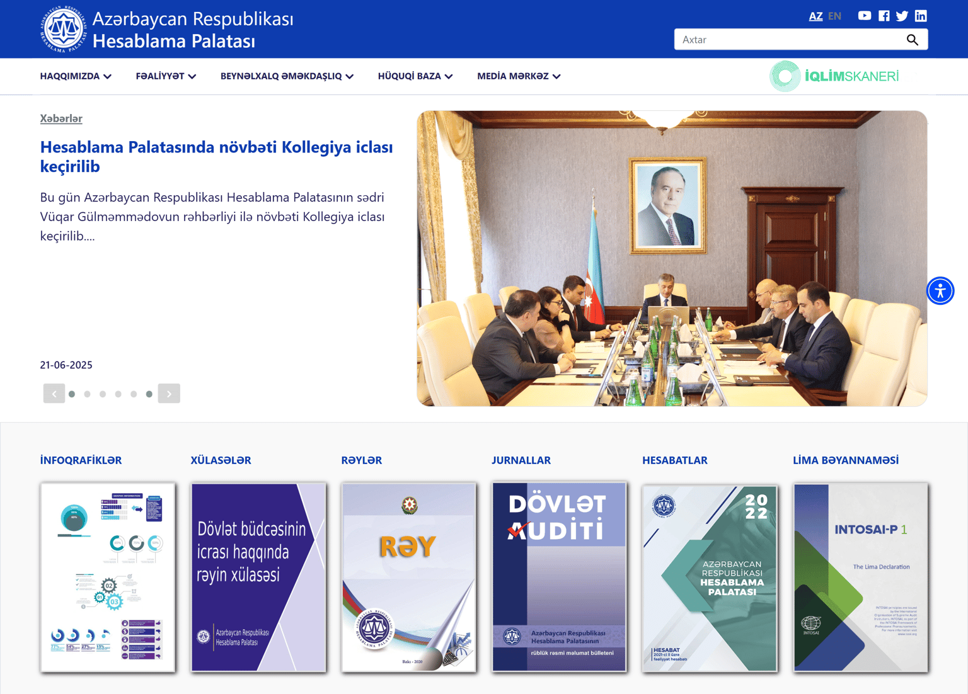Viewport: 968px width, 694px height.
Task: Click the Axtar search field
Action: 788,40
